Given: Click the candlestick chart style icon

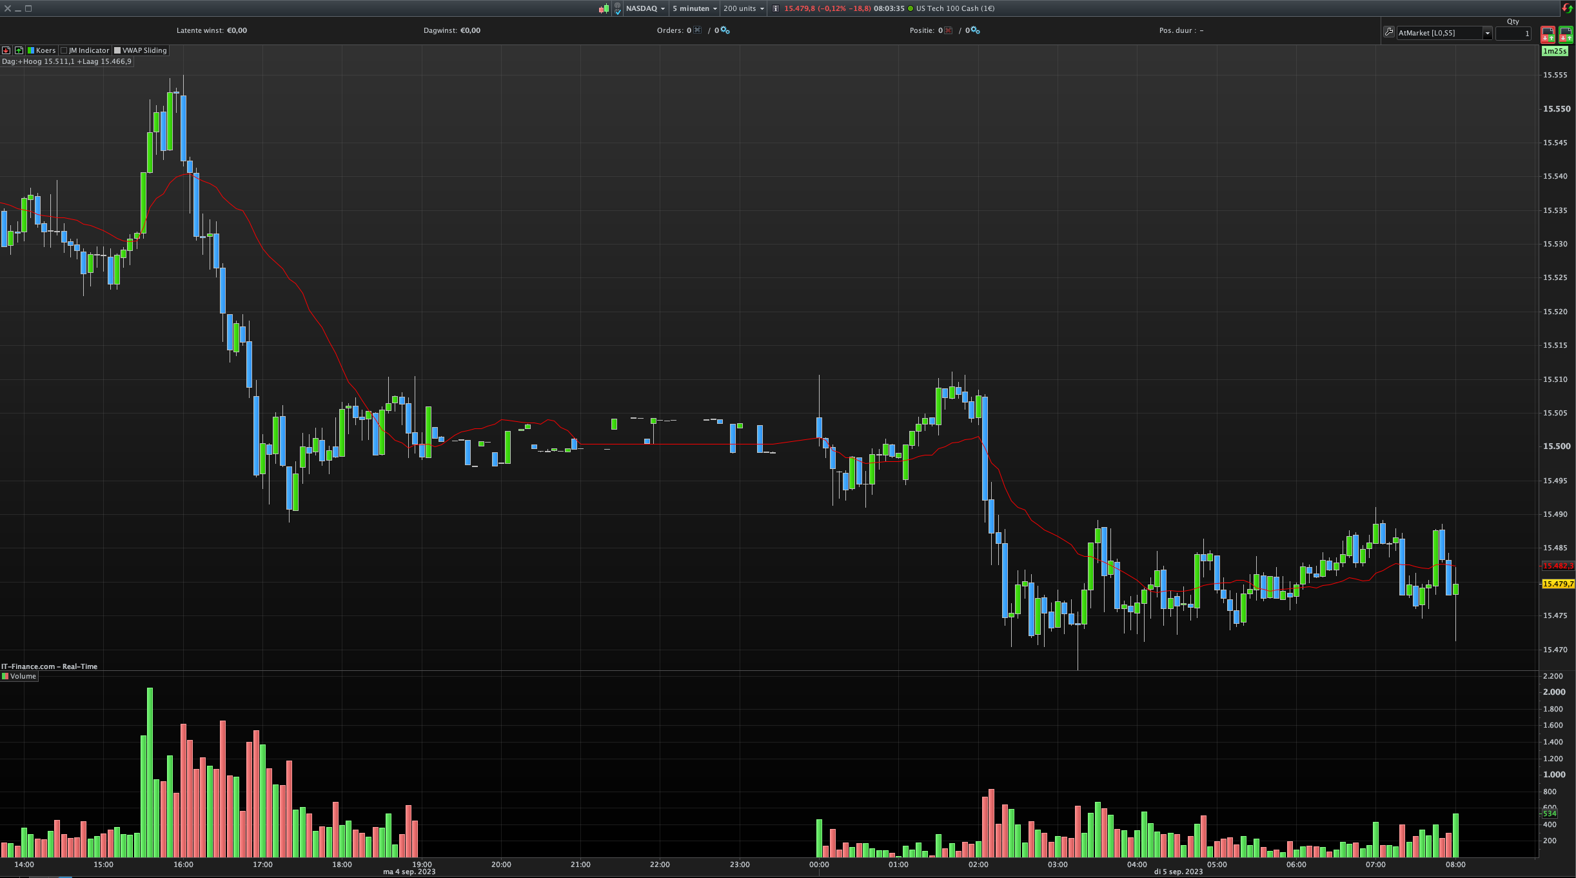Looking at the screenshot, I should pos(604,8).
